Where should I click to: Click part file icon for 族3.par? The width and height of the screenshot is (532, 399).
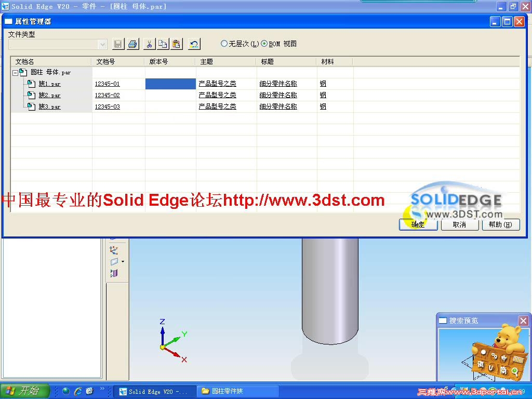(x=31, y=107)
